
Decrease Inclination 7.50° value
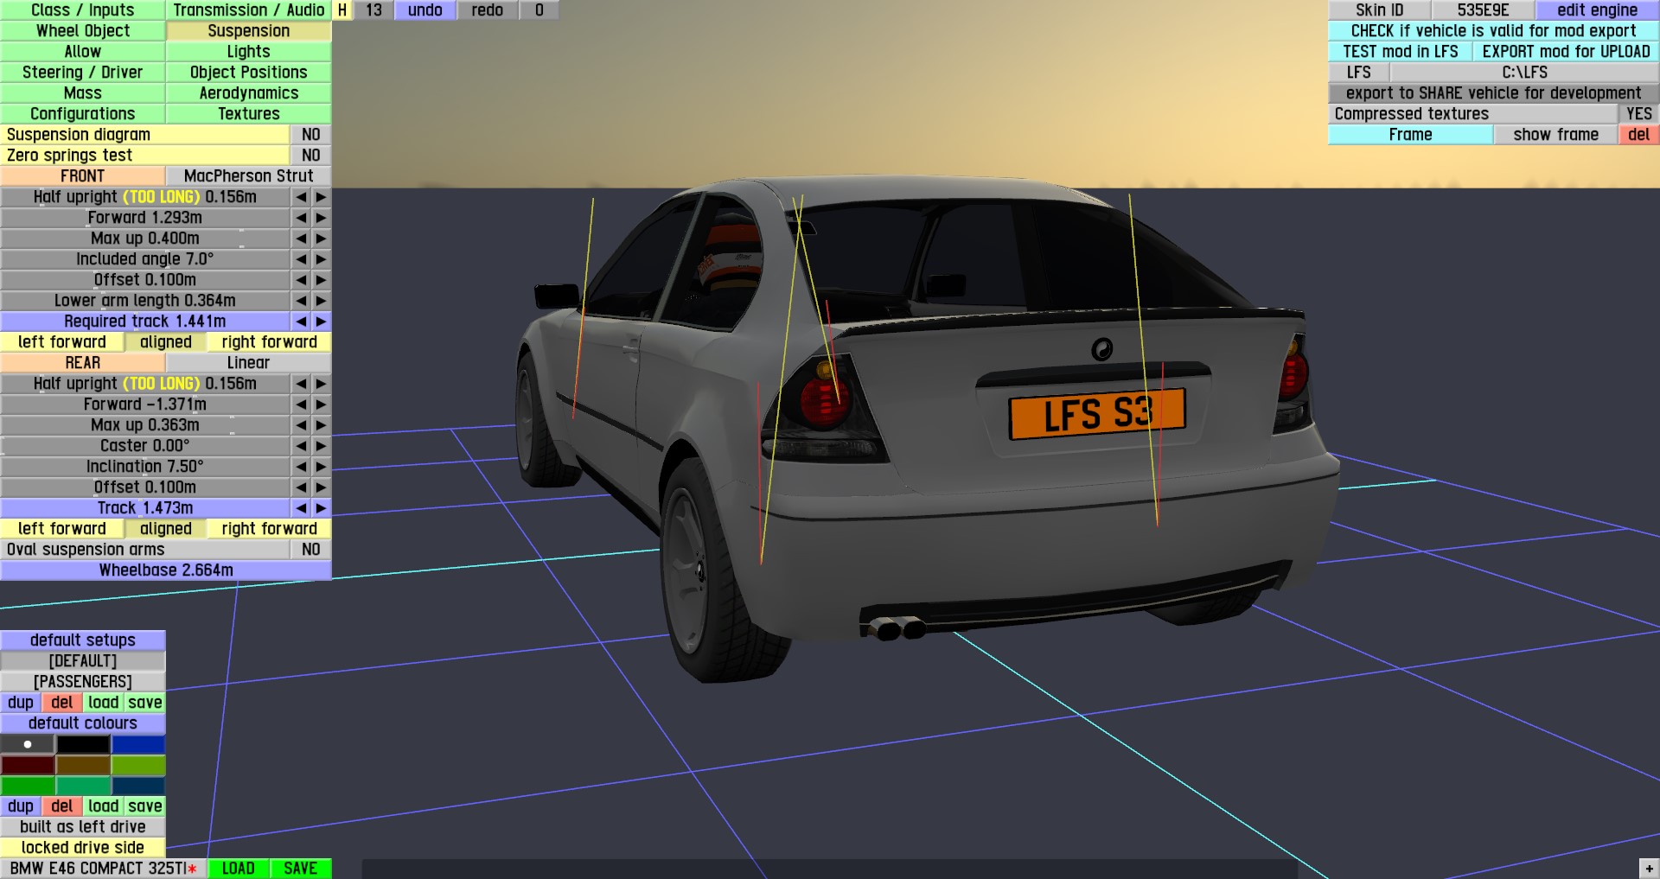pos(301,467)
